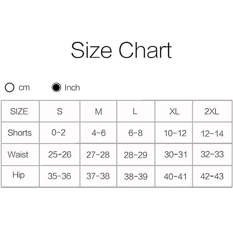Click the 4-6 shorts size cell

tap(98, 133)
